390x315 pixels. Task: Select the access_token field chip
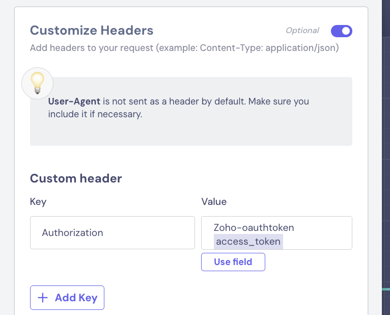248,241
